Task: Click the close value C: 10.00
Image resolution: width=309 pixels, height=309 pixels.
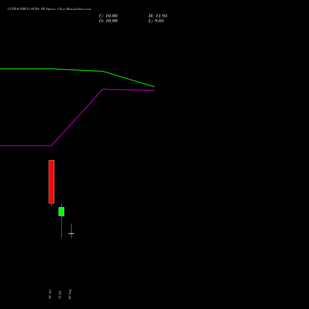Action: click(x=108, y=16)
